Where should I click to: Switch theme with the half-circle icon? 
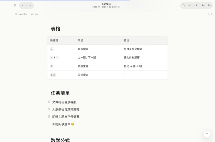tap(197, 5)
